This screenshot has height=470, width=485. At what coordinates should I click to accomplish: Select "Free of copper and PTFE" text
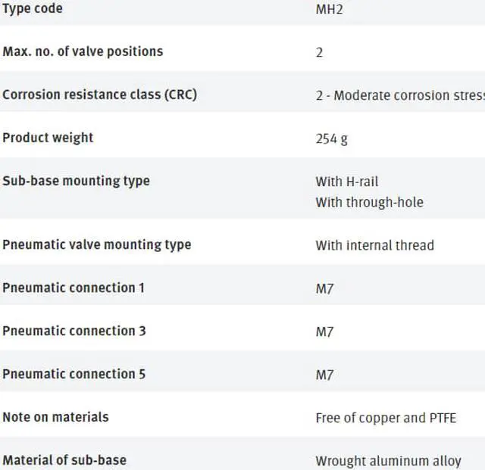click(386, 418)
